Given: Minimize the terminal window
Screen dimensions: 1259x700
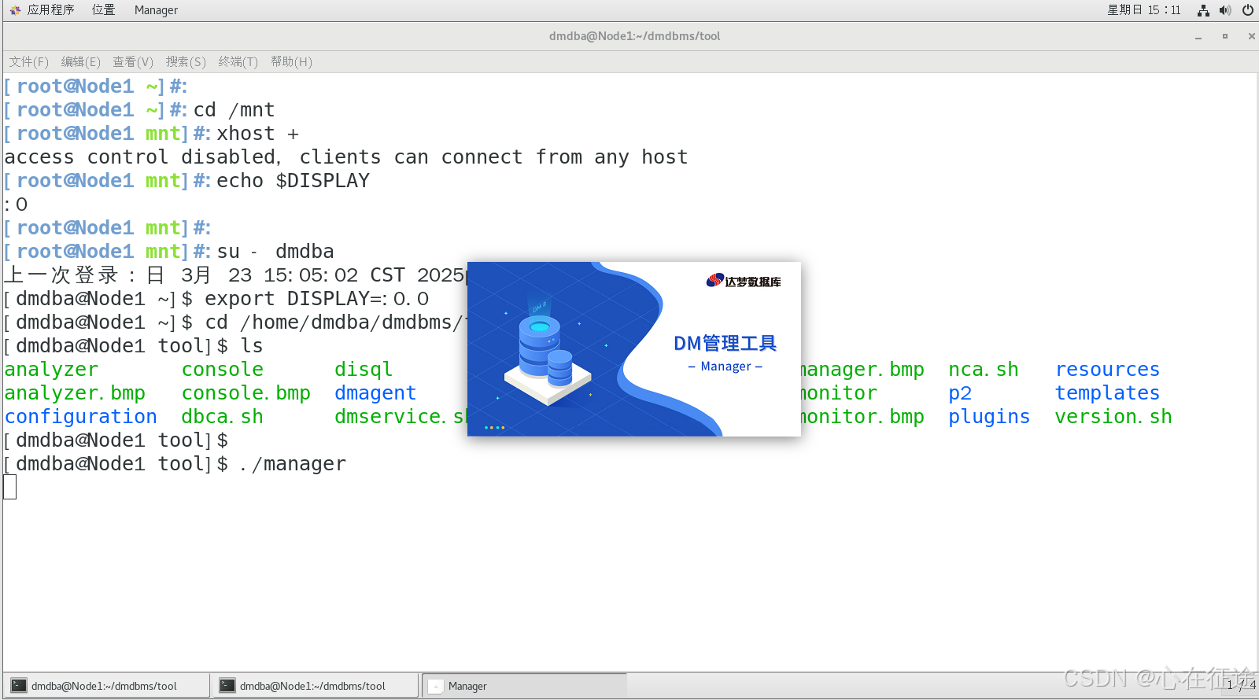Looking at the screenshot, I should tap(1198, 36).
